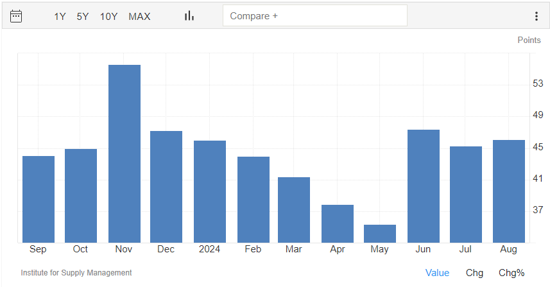Click the Aug bar in the chart
Screen dimensions: 550x287
point(509,191)
